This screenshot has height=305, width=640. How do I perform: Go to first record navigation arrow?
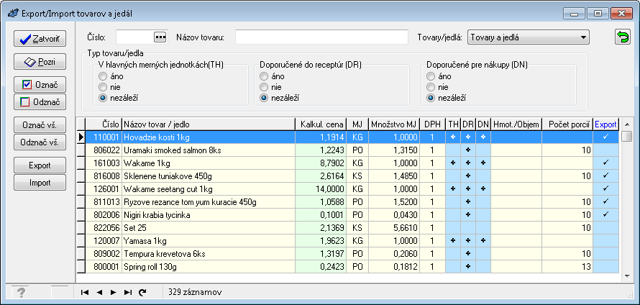click(84, 292)
